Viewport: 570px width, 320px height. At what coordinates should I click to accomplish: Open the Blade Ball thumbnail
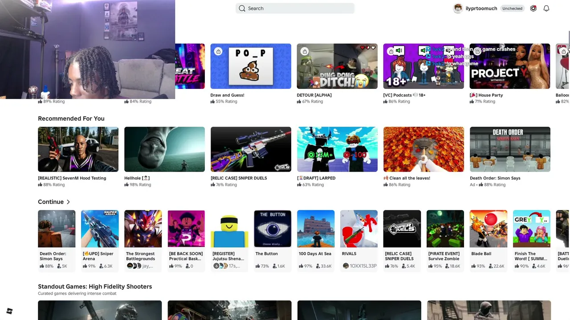point(489,229)
